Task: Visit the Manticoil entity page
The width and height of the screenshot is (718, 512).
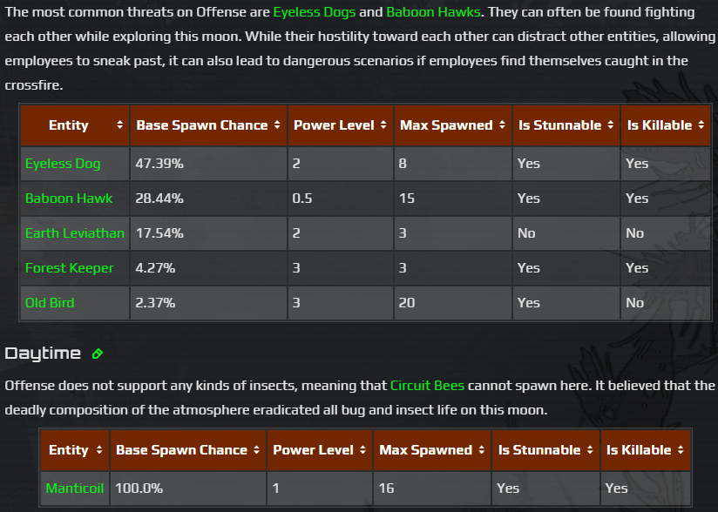Action: tap(74, 488)
